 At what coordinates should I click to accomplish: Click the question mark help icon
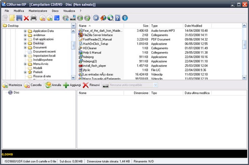118,18
